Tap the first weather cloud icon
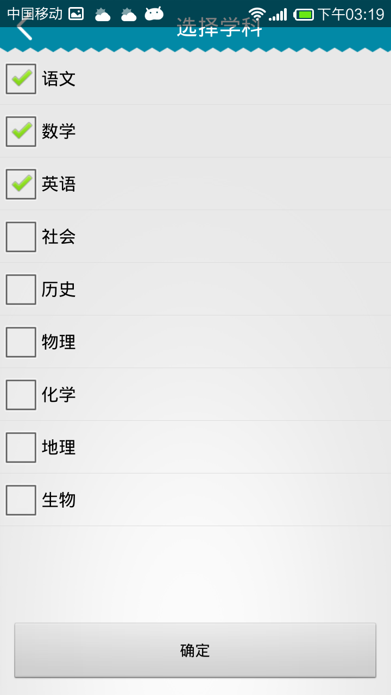 click(103, 14)
